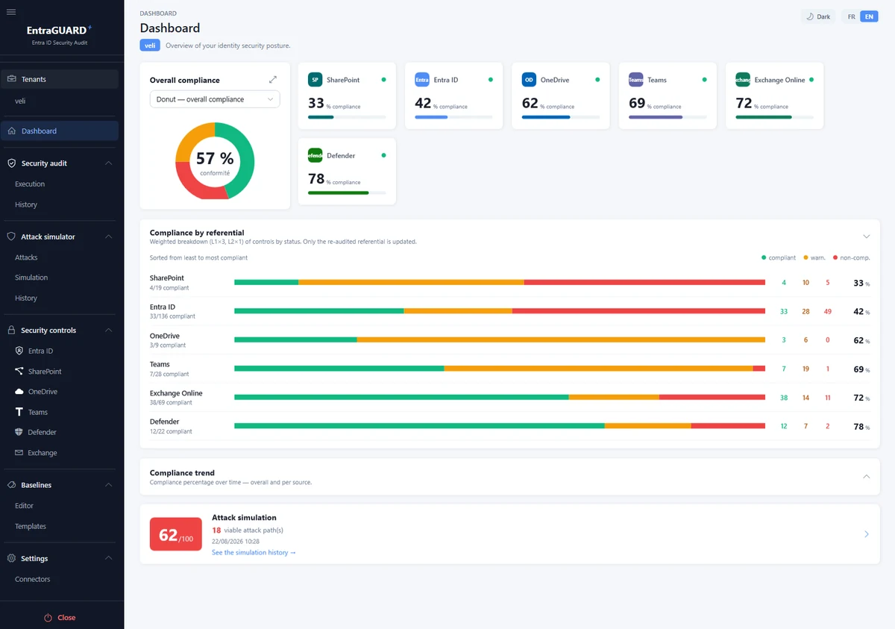Collapse the Security controls section
Screen dimensions: 895x629
[109, 331]
